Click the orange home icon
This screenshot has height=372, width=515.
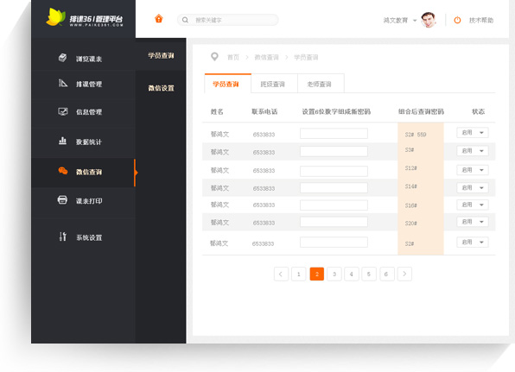(159, 19)
